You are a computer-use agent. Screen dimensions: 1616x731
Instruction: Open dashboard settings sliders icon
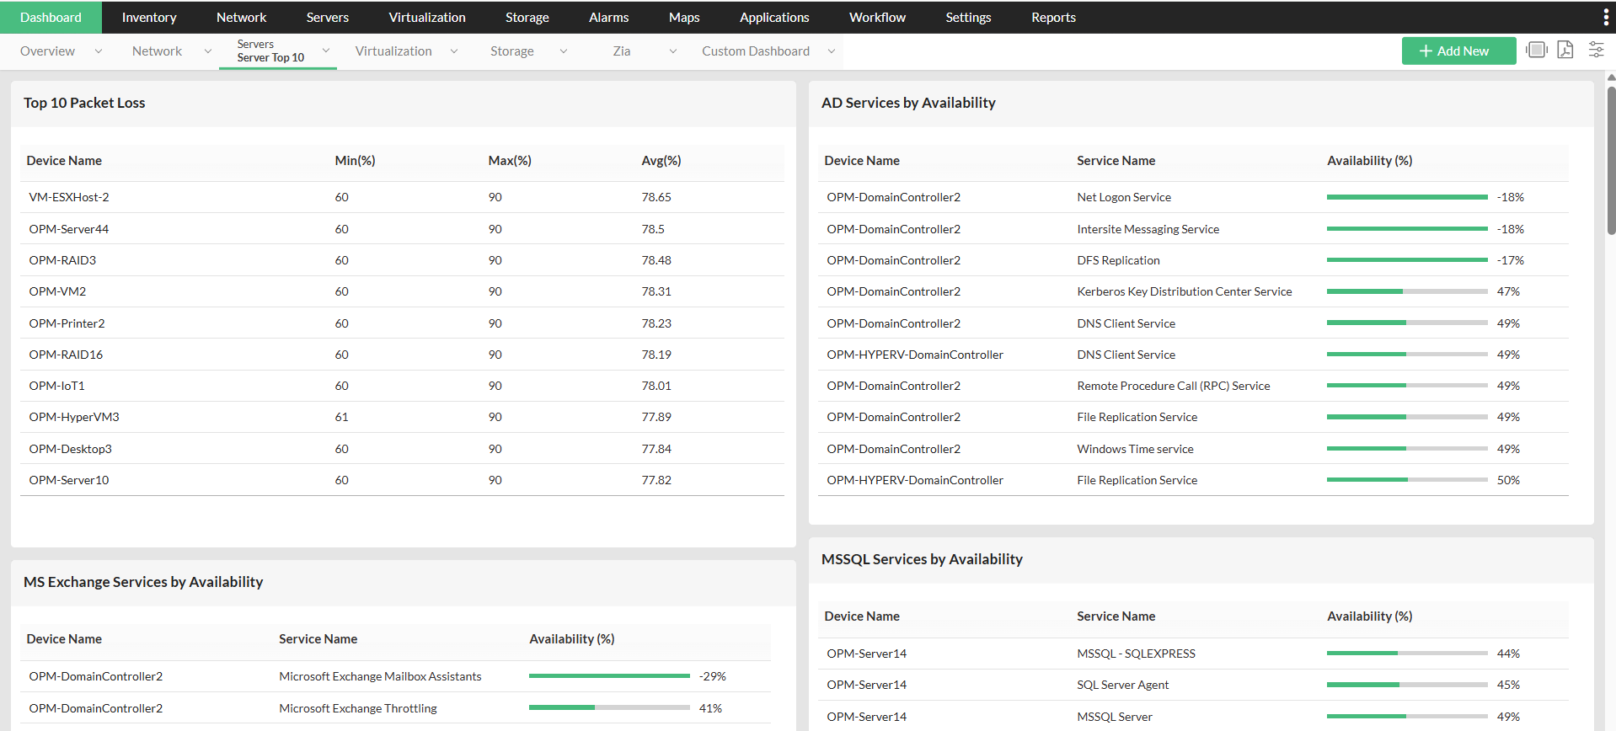(x=1596, y=51)
